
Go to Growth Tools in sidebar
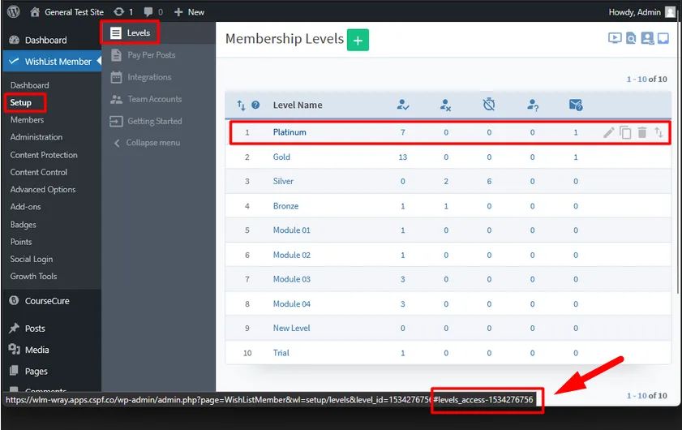pos(33,277)
